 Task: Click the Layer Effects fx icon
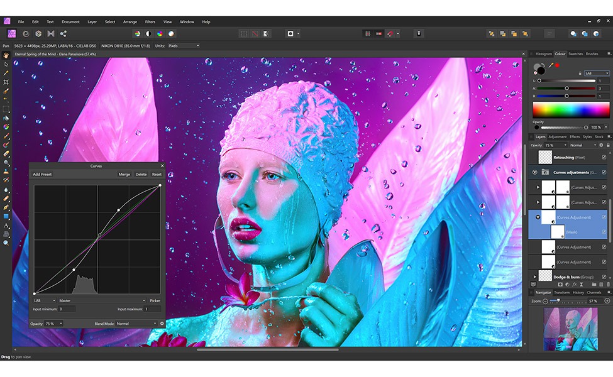click(574, 285)
